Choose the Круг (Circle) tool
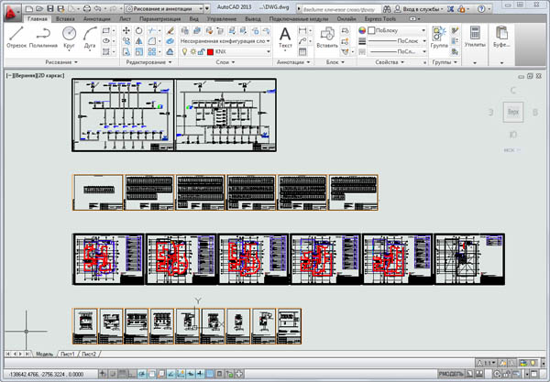The width and height of the screenshot is (550, 382). (70, 36)
